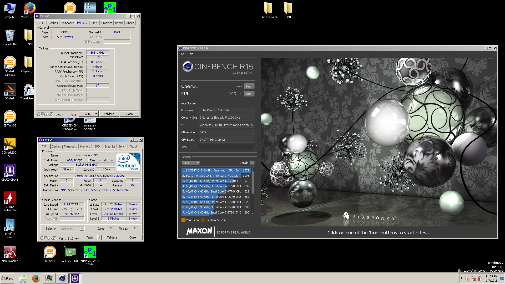Open Windows Explorer from the taskbar
This screenshot has height=284, width=505.
click(23, 278)
